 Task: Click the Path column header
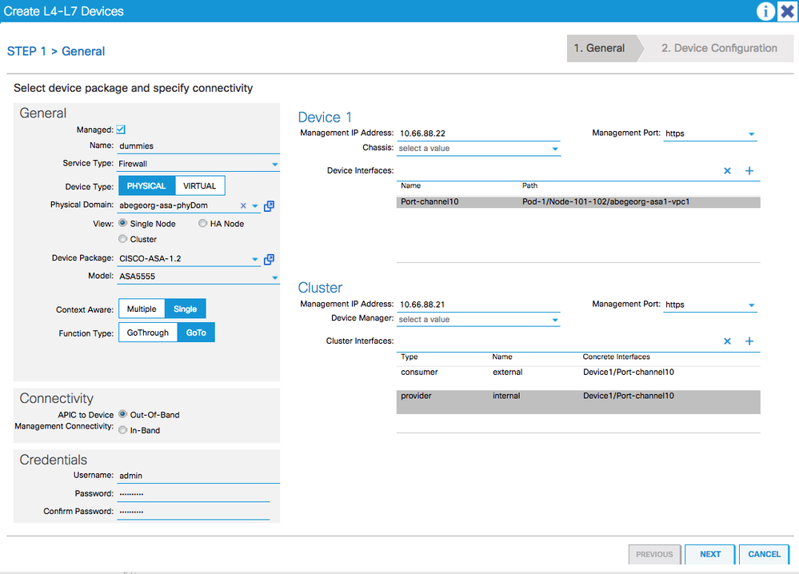click(529, 186)
